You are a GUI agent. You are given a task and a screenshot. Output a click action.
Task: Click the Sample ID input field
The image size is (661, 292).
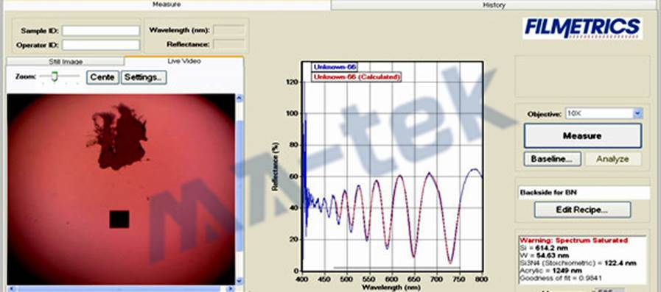click(101, 31)
